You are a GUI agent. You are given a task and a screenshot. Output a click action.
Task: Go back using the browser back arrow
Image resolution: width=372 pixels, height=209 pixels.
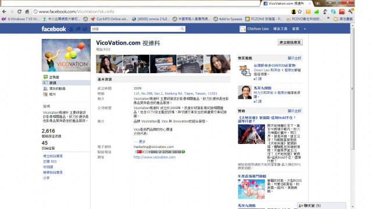tap(4, 12)
